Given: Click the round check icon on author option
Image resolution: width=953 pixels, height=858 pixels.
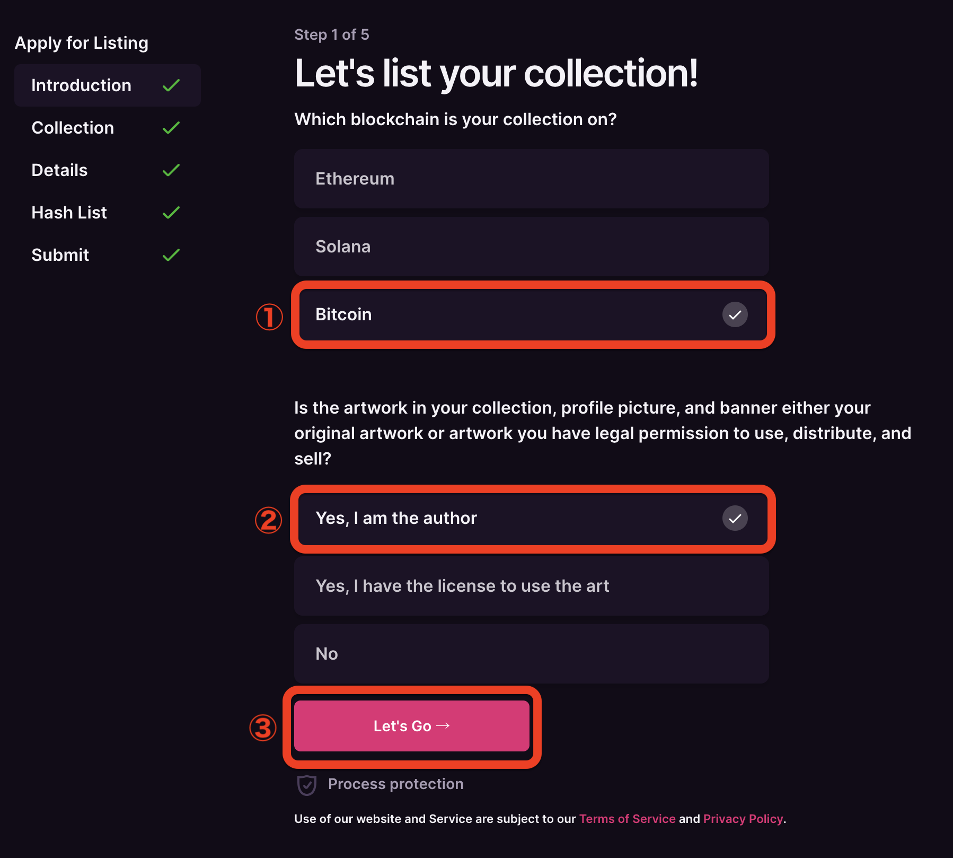Looking at the screenshot, I should (735, 518).
